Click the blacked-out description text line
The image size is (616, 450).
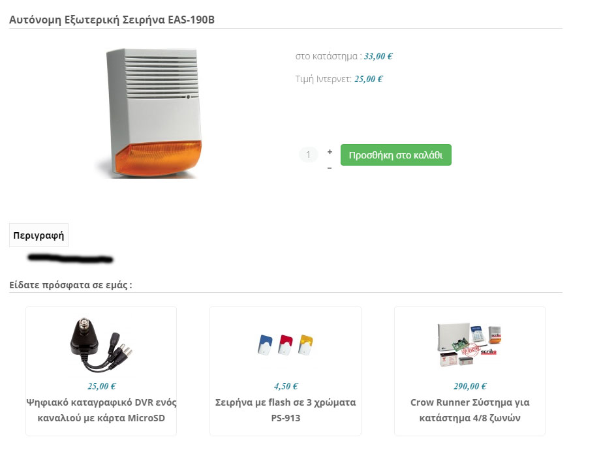click(70, 258)
